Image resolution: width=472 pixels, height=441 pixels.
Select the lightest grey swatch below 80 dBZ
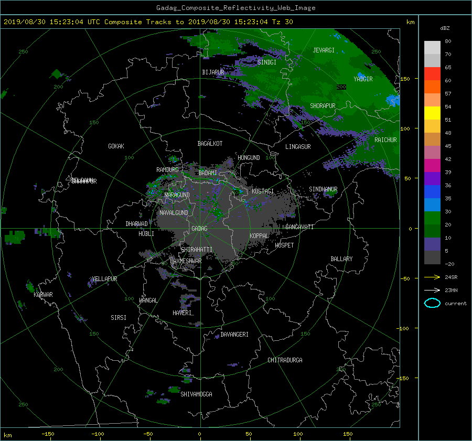(432, 47)
